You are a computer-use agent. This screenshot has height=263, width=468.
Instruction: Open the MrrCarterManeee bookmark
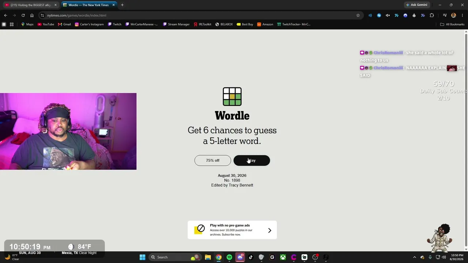click(x=141, y=24)
